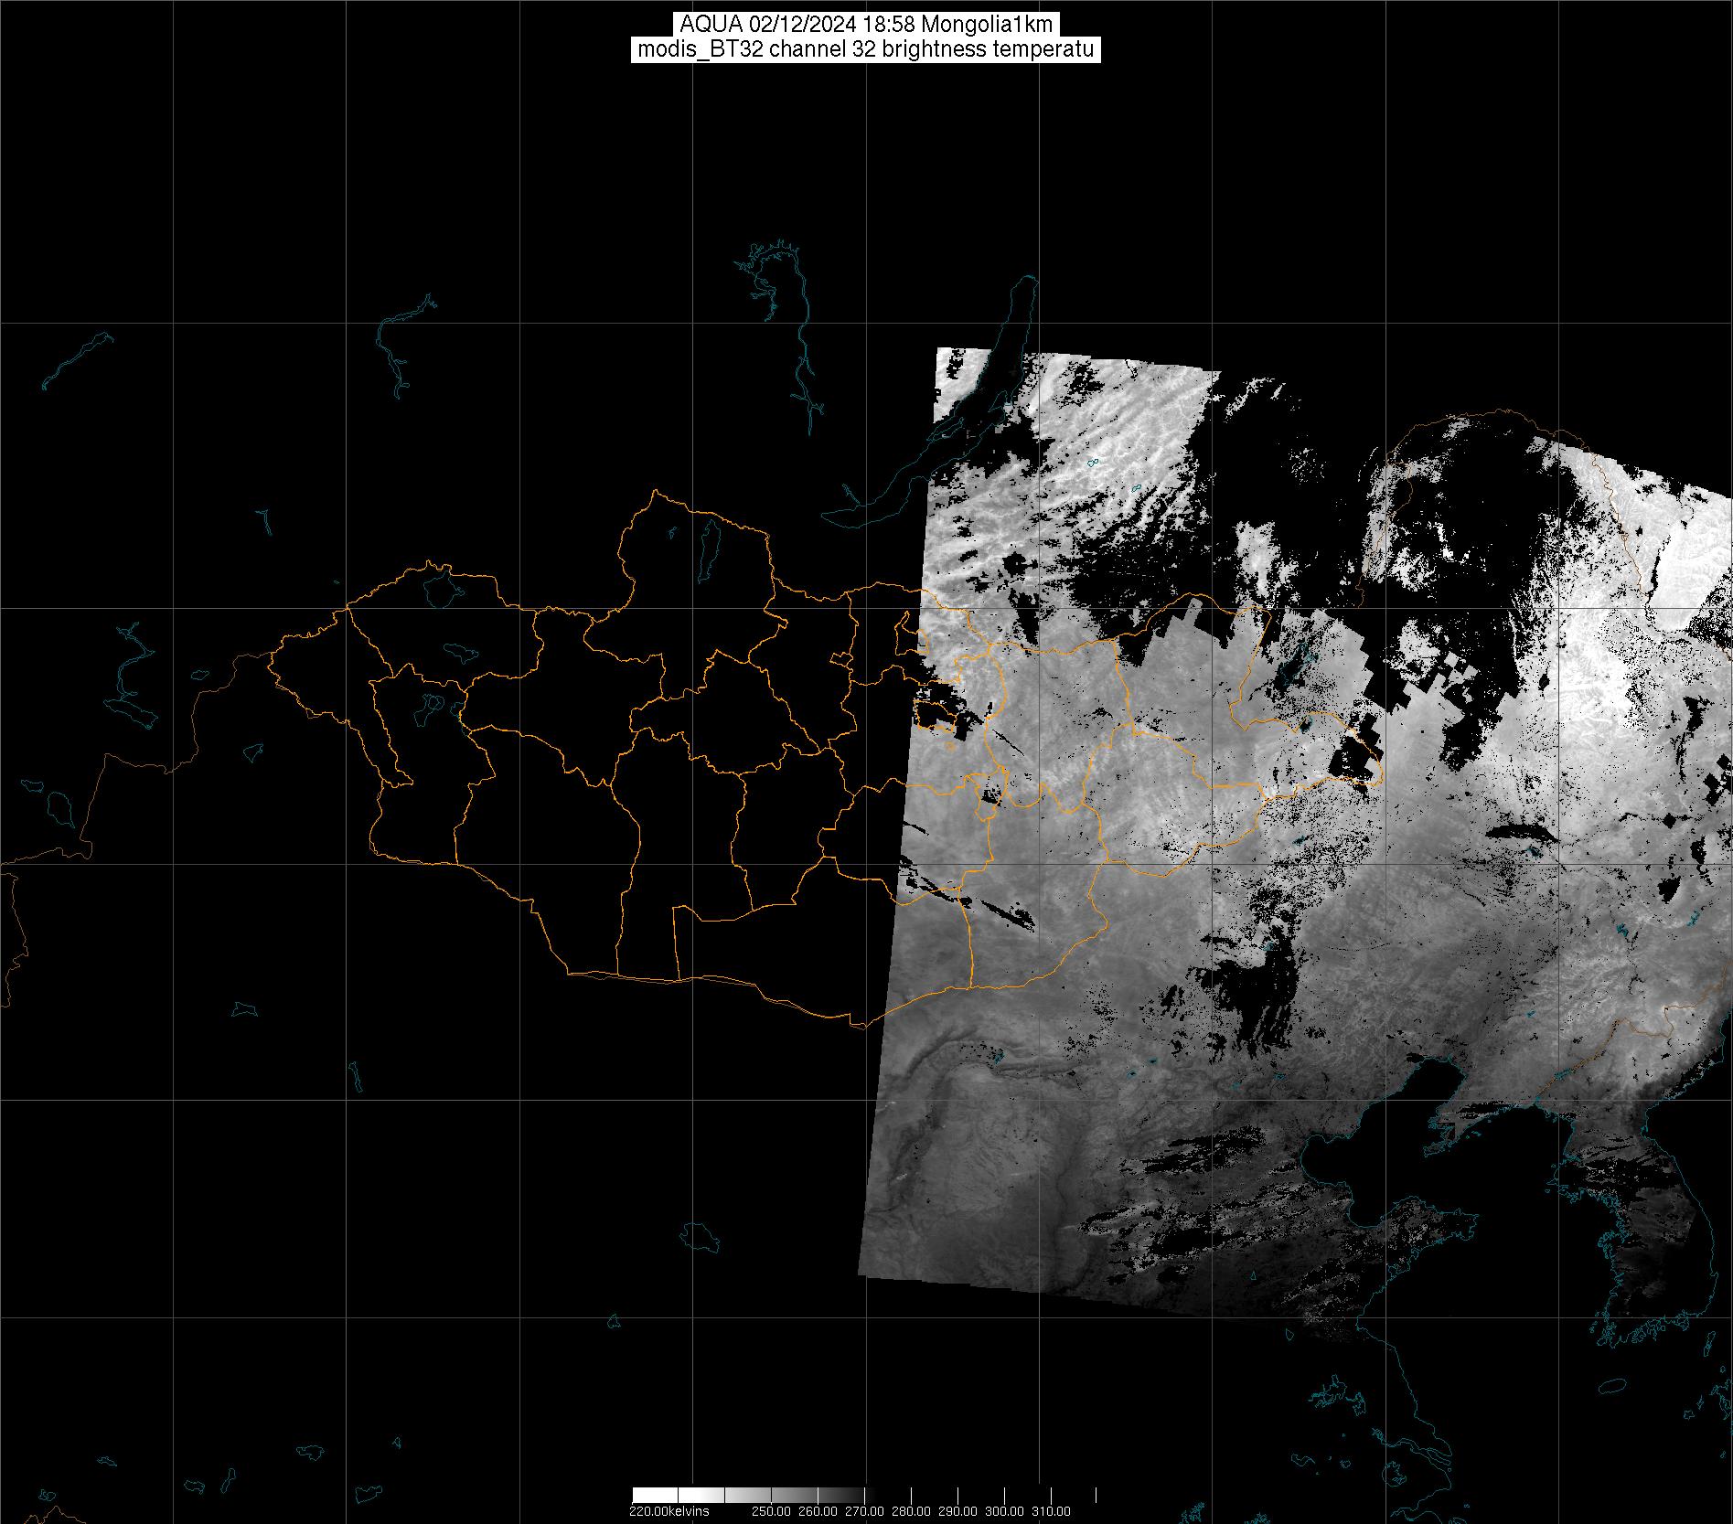Select the 260.00 value on the colorbar
This screenshot has height=1524, width=1733.
pos(818,1511)
